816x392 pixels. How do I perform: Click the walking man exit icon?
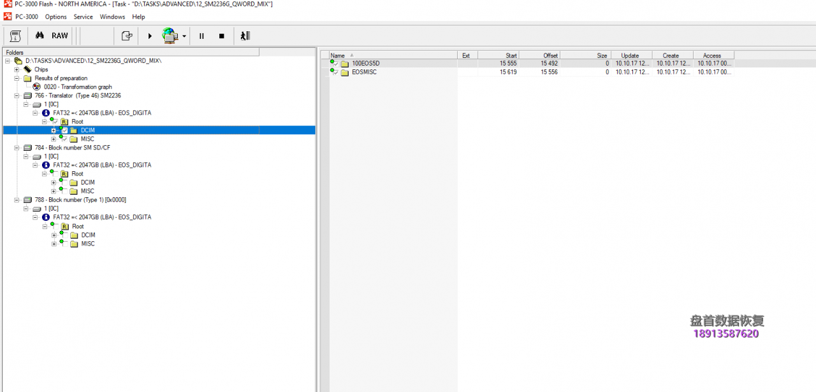click(x=245, y=36)
